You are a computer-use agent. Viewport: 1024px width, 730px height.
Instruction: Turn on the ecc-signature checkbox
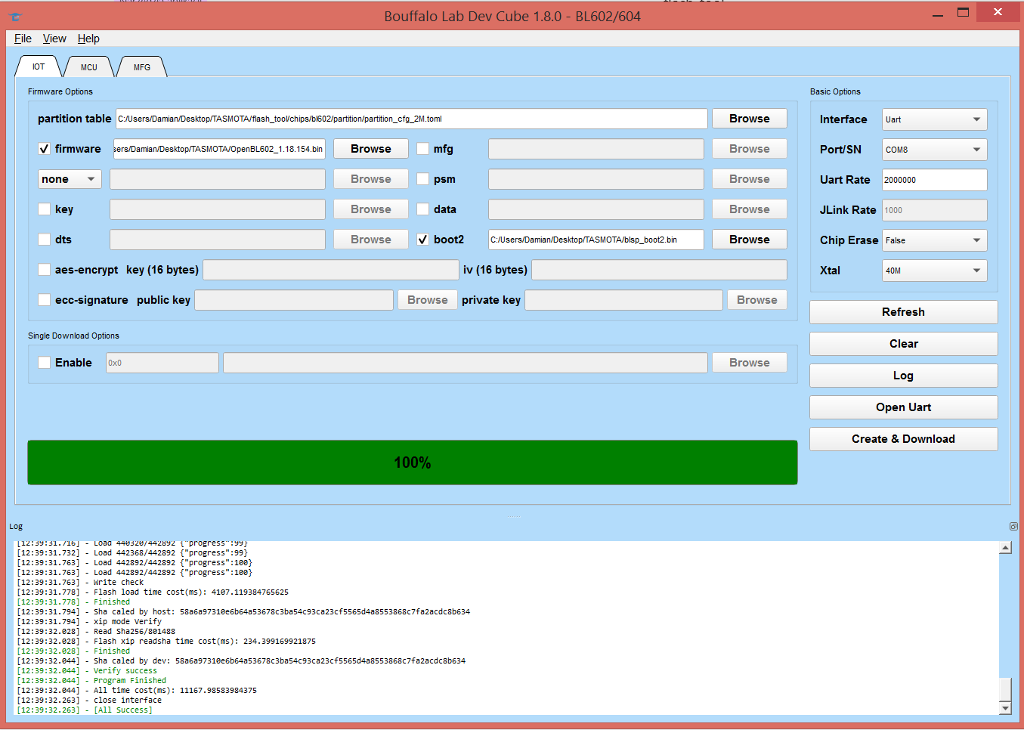(45, 300)
